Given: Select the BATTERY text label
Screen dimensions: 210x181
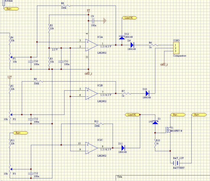Looking at the screenshot, I should pos(179,168).
